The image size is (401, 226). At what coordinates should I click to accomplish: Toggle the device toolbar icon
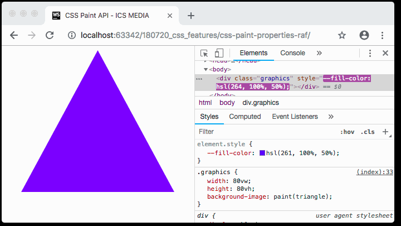(x=219, y=53)
